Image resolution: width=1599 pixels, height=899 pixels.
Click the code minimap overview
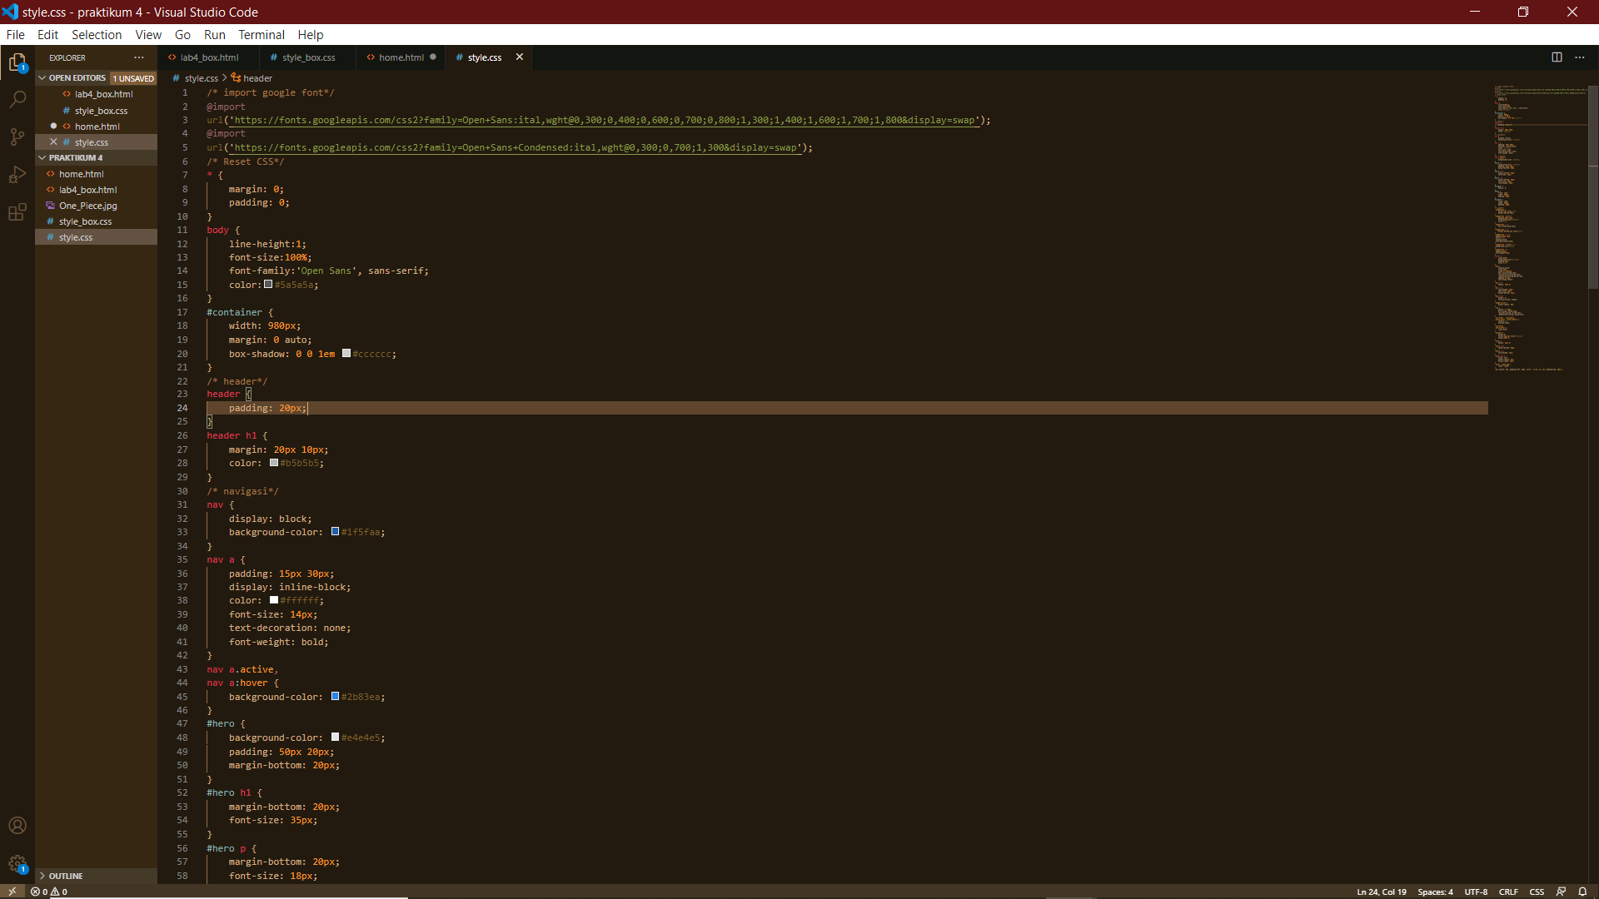click(1539, 229)
